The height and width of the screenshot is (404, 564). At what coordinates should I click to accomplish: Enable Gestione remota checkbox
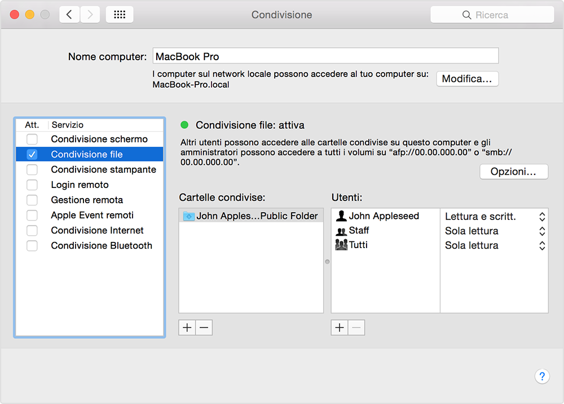point(32,200)
